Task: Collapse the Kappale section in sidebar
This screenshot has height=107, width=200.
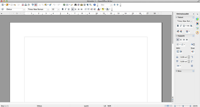Action: (x=176, y=36)
